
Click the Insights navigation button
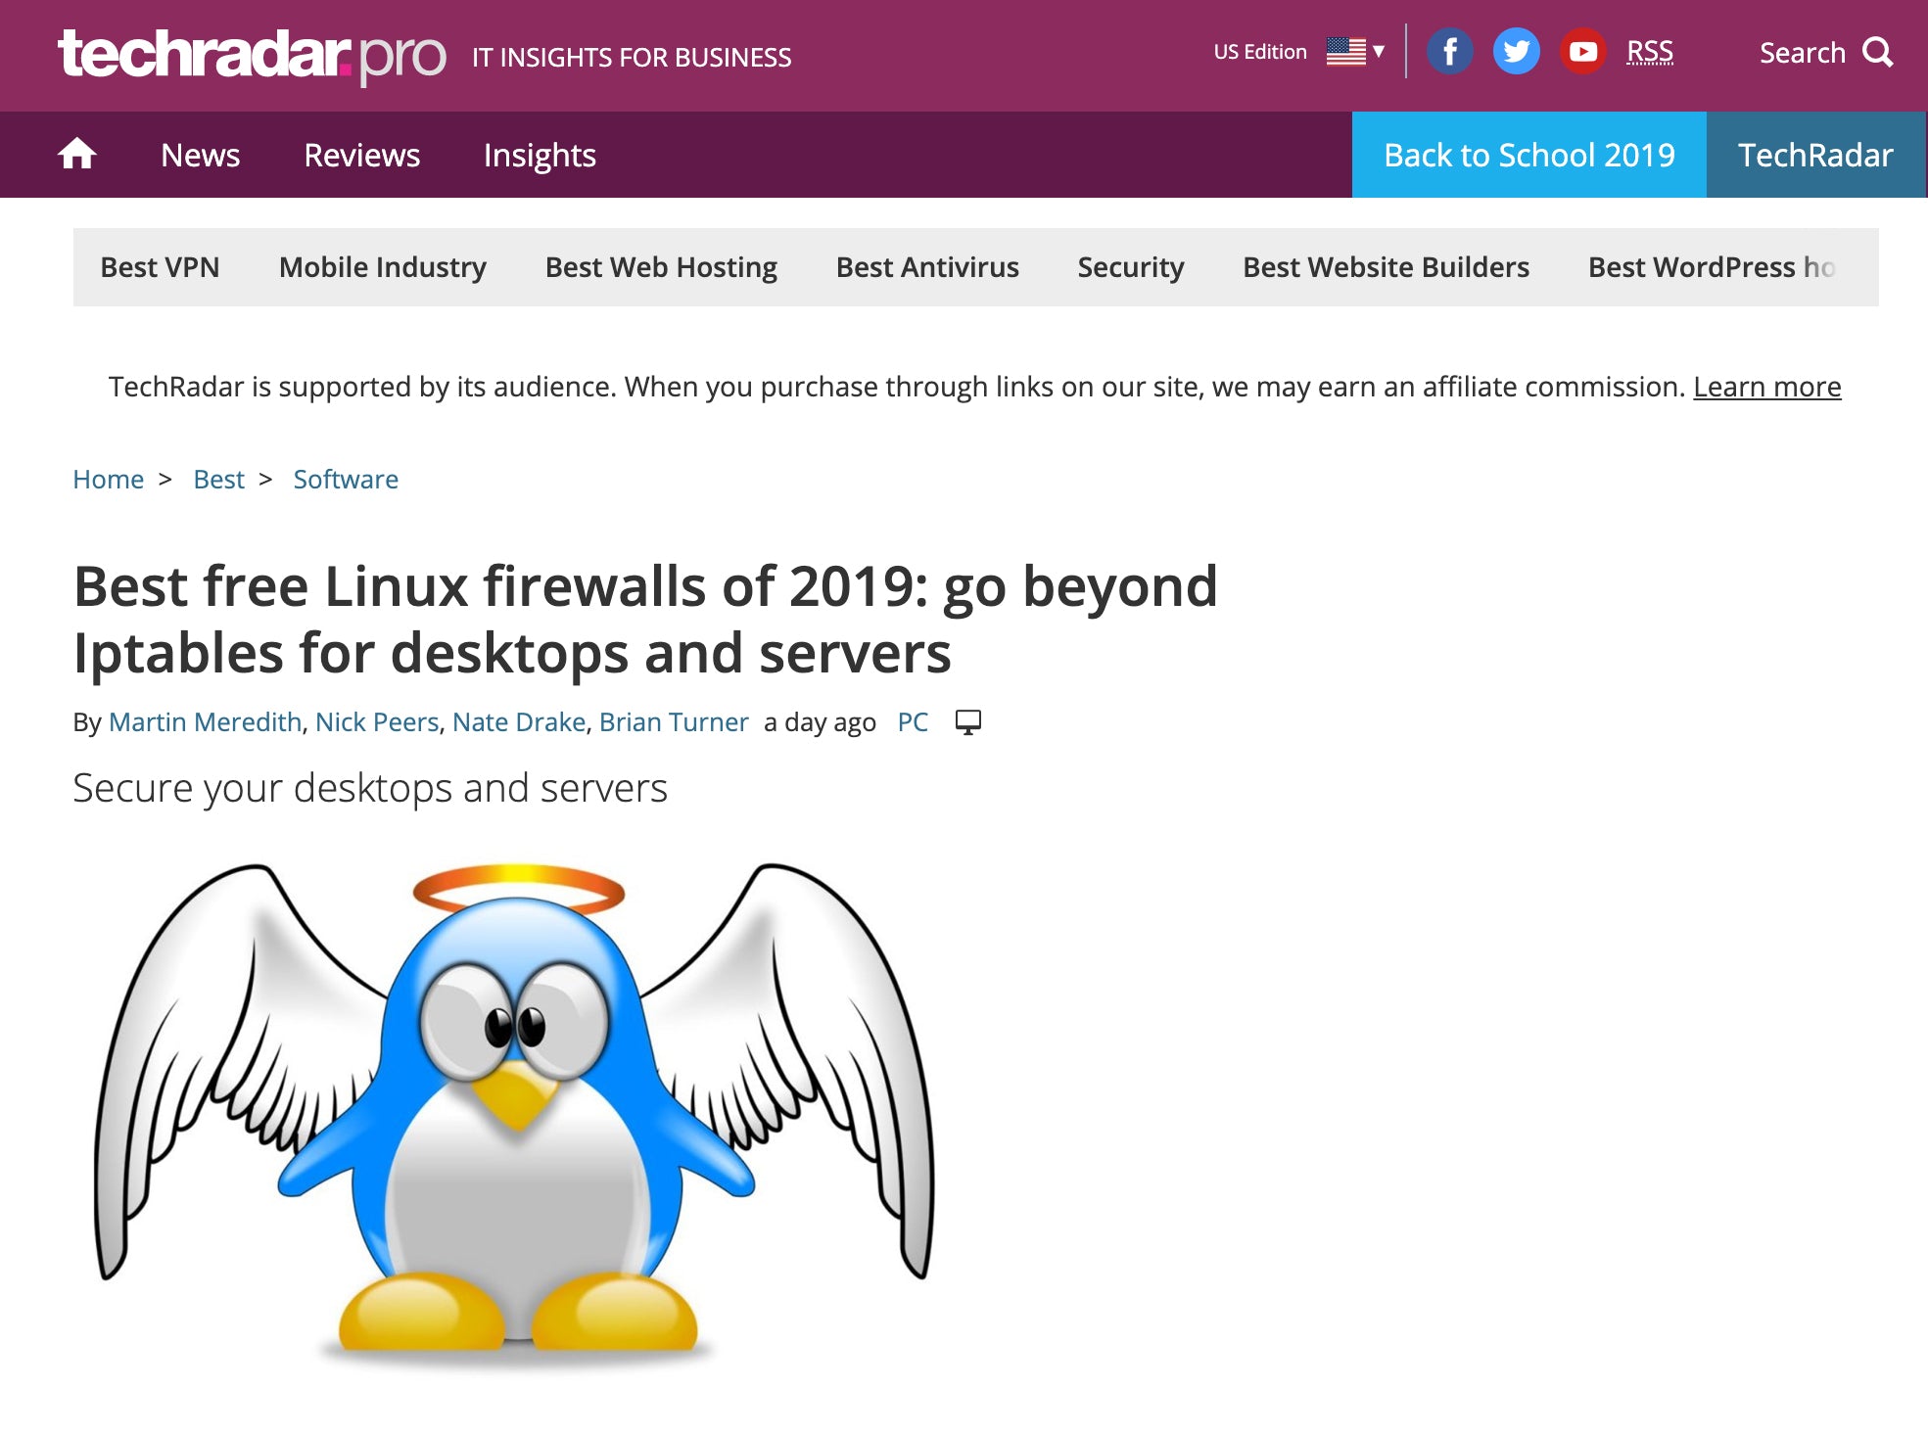[x=540, y=154]
